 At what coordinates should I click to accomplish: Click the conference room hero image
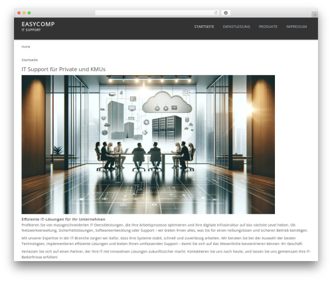(x=148, y=144)
